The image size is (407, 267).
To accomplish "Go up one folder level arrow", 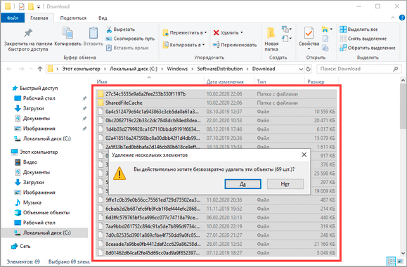I will [x=40, y=69].
